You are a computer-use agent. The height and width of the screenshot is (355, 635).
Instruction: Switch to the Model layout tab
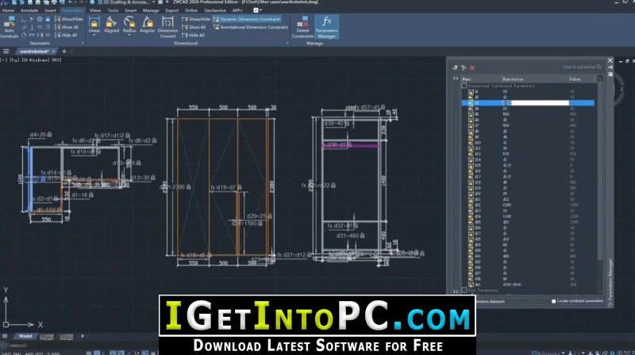coord(25,336)
